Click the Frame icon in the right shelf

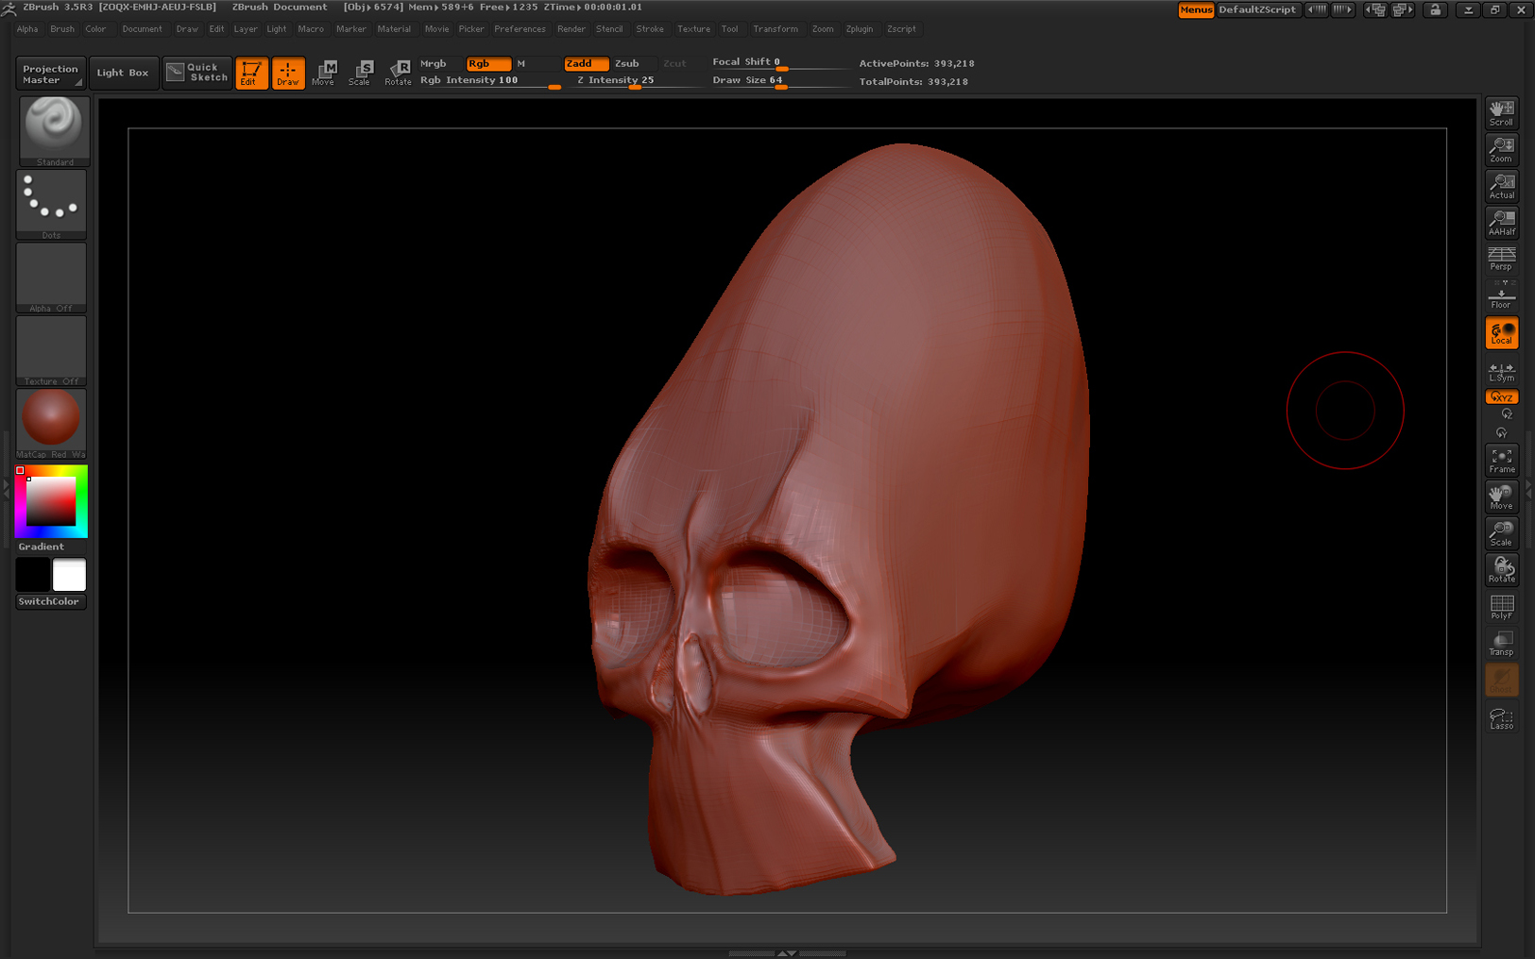1501,459
